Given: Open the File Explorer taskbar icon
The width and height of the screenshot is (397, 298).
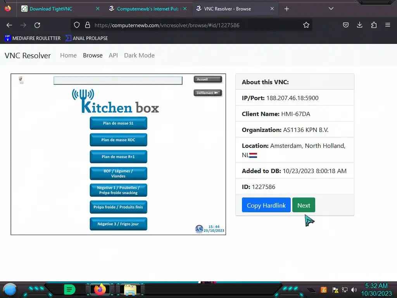Looking at the screenshot, I should click(130, 289).
